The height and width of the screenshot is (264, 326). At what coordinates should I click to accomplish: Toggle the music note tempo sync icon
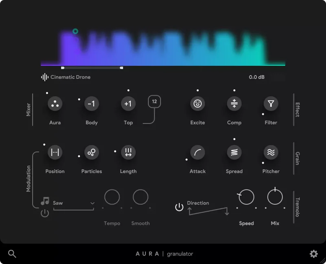tap(45, 201)
